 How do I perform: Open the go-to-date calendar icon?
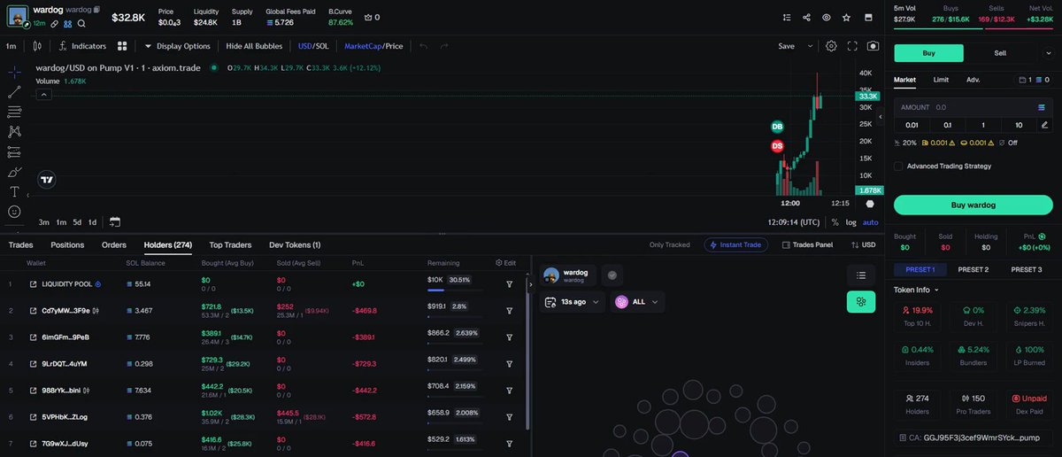[115, 221]
